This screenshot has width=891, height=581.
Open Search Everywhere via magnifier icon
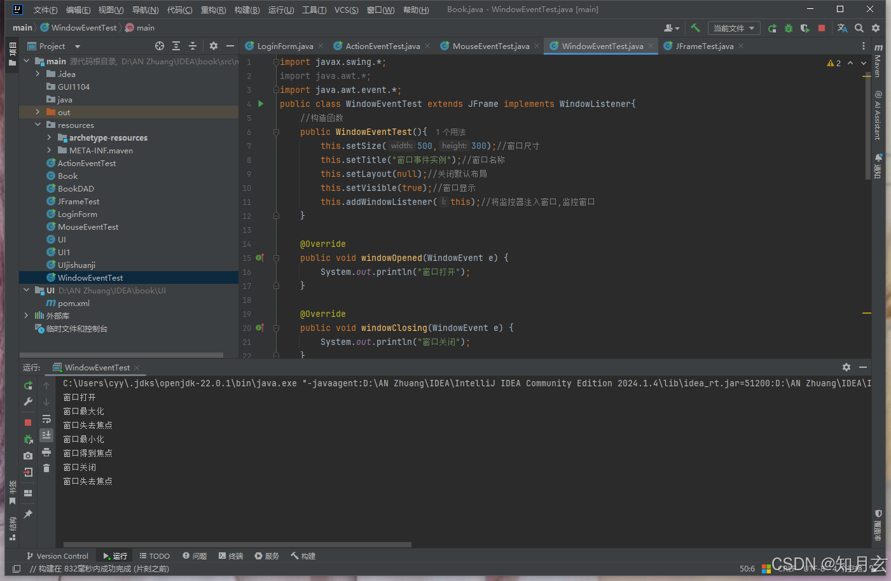coord(860,27)
